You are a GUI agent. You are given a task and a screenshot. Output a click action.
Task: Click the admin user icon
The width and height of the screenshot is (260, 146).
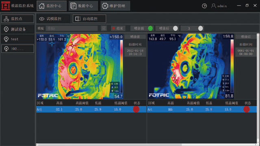pyautogui.click(x=213, y=6)
